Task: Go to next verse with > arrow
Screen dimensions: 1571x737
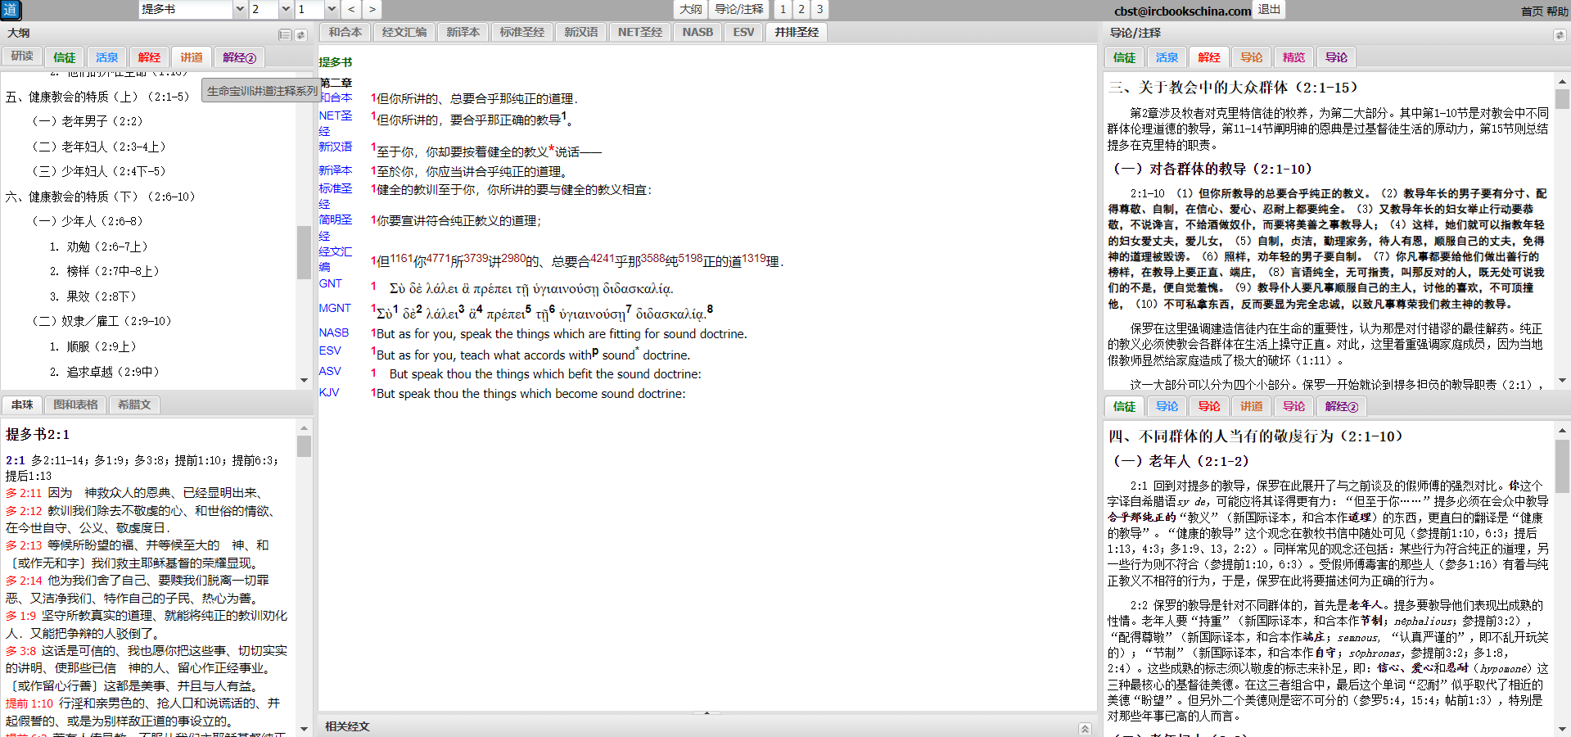Action: [372, 9]
